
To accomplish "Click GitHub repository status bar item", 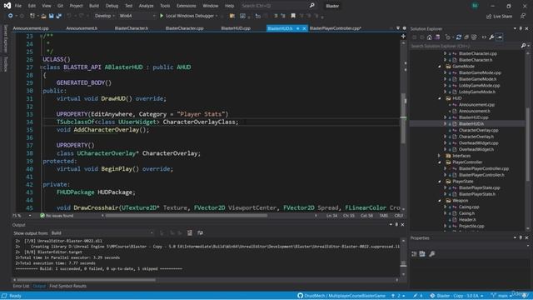I will (x=341, y=296).
